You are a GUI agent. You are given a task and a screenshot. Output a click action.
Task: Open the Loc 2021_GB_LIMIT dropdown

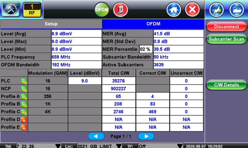100,146
